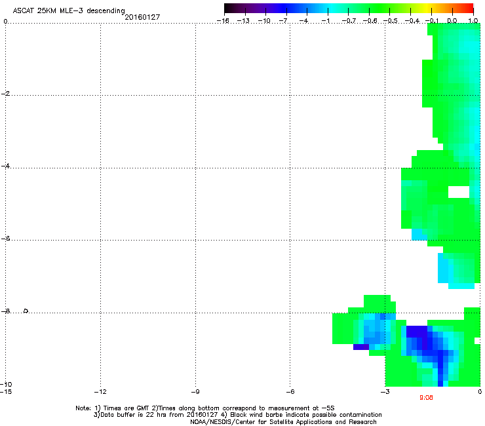Click the 'Data buffer is 22 hrs' note line

point(237,415)
